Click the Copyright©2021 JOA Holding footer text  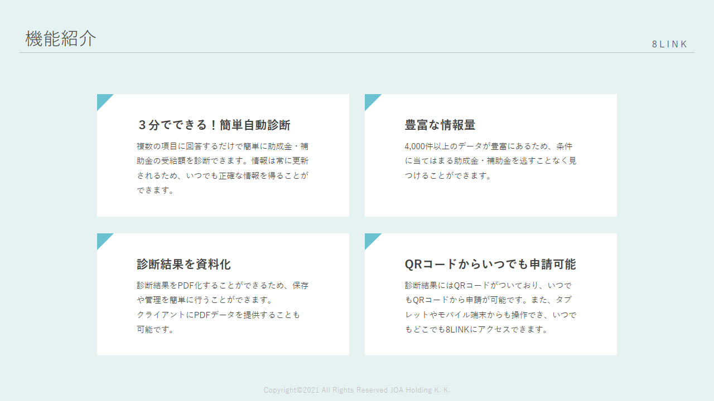(x=357, y=390)
